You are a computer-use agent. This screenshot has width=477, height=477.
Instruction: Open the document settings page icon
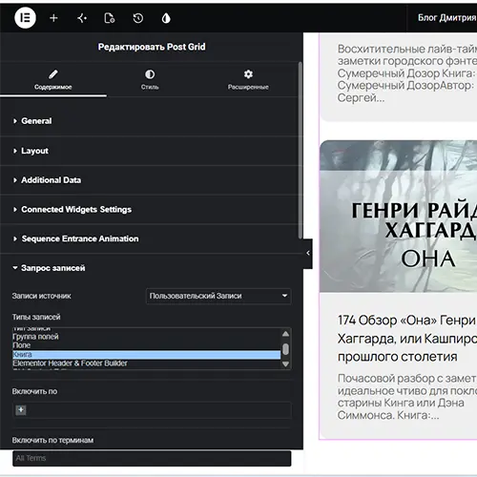click(110, 18)
